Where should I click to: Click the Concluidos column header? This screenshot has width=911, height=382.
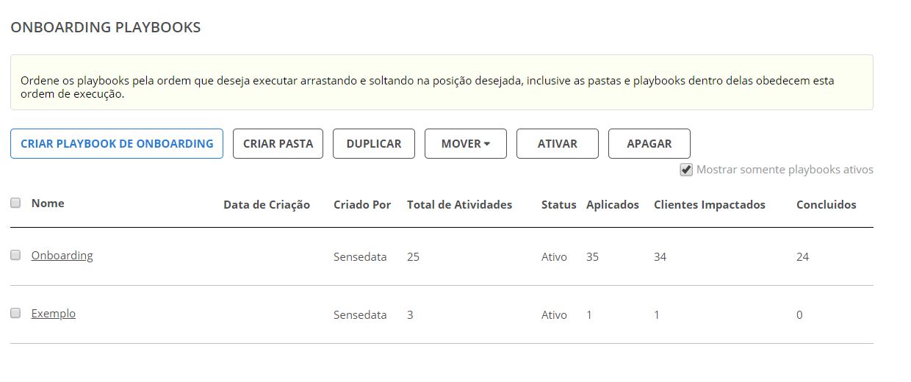[827, 205]
